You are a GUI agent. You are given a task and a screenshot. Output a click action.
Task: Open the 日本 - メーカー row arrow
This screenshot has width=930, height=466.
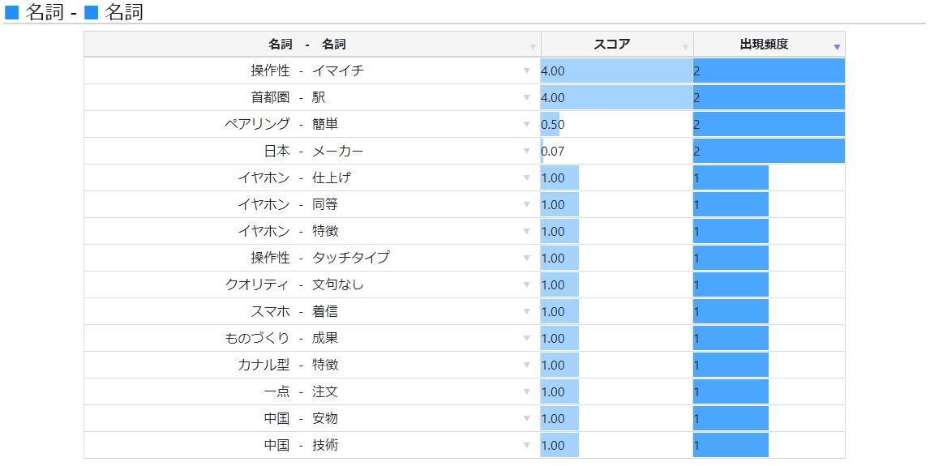point(527,152)
